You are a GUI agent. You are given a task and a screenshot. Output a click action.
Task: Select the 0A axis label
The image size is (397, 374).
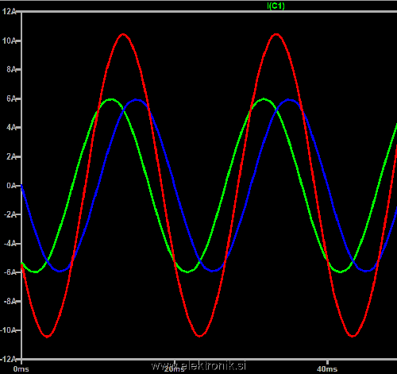(11, 186)
